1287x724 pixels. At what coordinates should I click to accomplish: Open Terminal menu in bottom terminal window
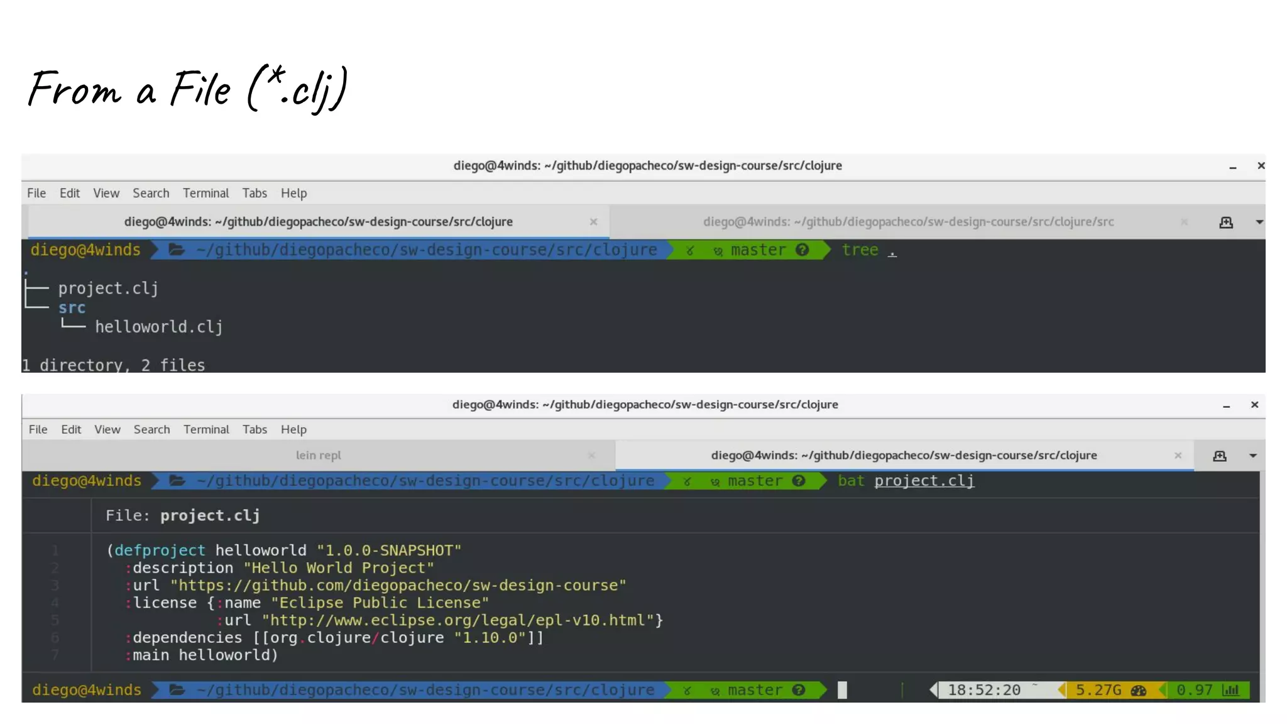[x=206, y=429]
